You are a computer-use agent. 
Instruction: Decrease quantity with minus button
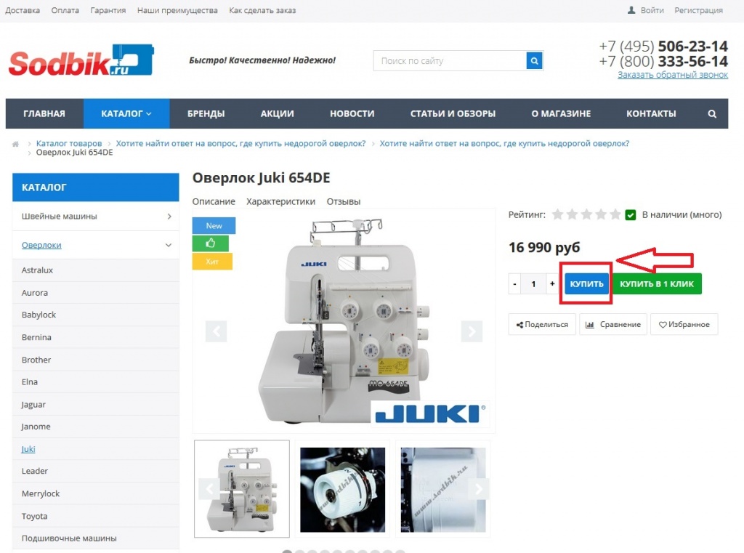(x=515, y=284)
